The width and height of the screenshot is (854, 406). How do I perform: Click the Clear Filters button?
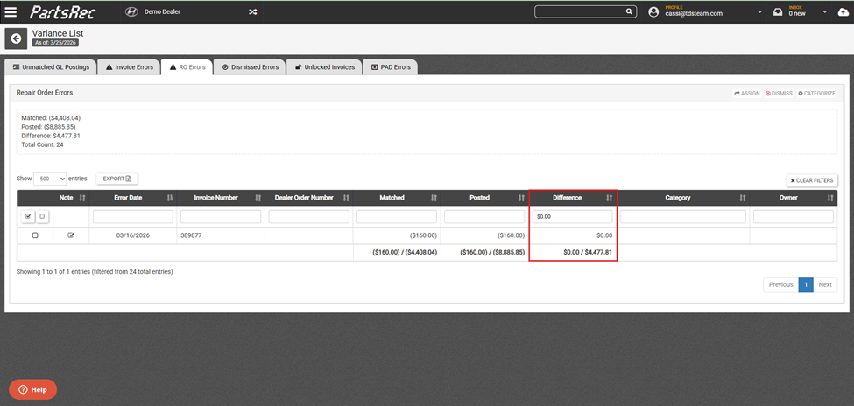point(812,180)
